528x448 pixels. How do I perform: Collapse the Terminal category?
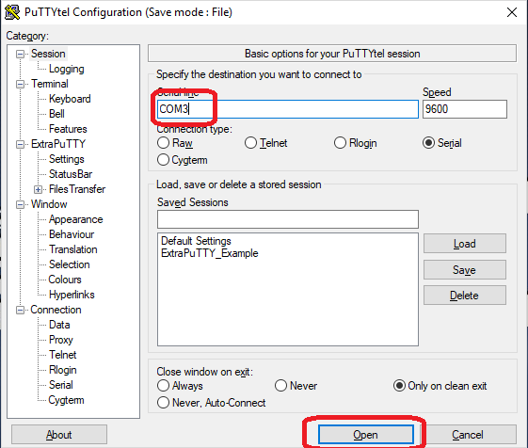(20, 84)
